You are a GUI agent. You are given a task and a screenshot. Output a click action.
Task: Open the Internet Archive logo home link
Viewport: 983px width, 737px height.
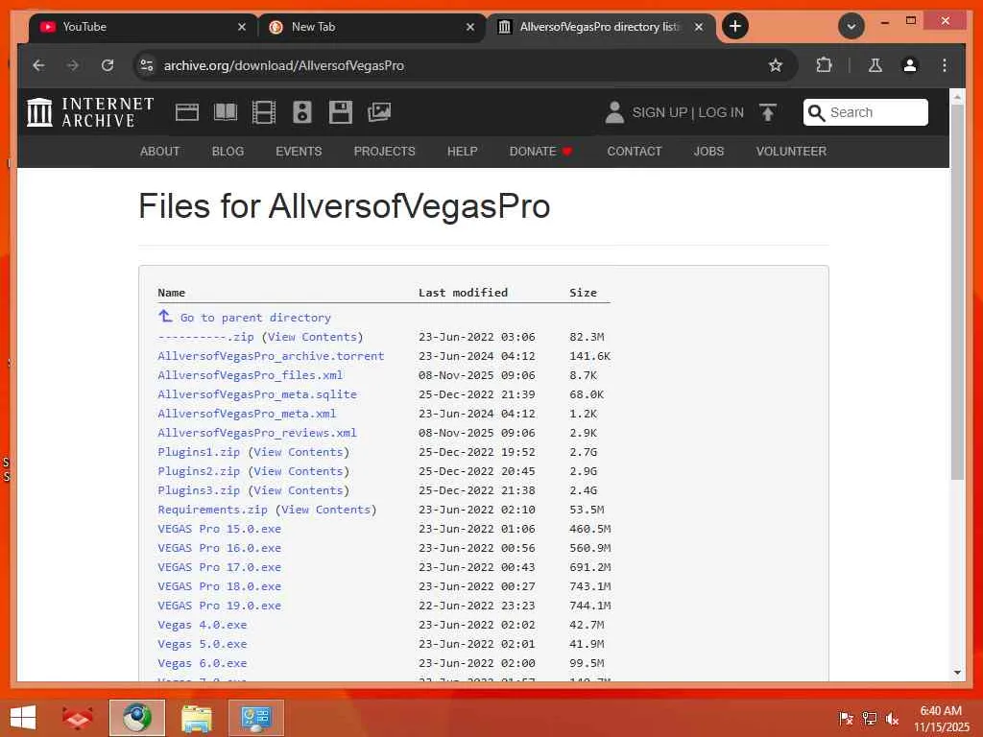pos(91,113)
